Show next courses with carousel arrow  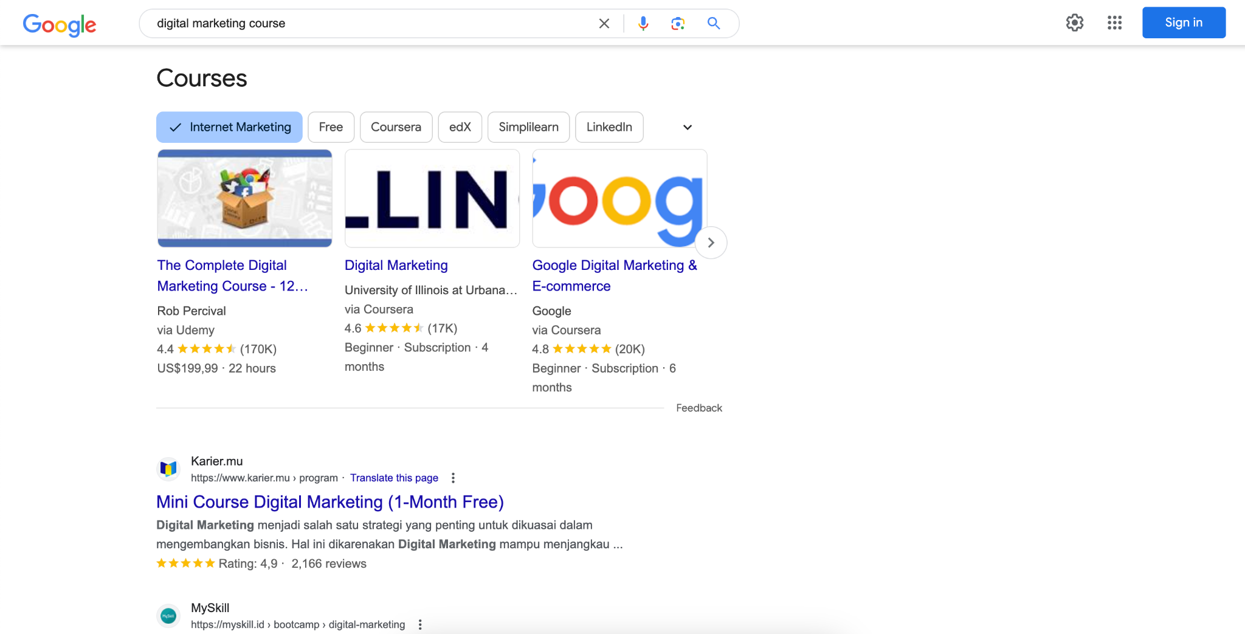click(x=711, y=243)
